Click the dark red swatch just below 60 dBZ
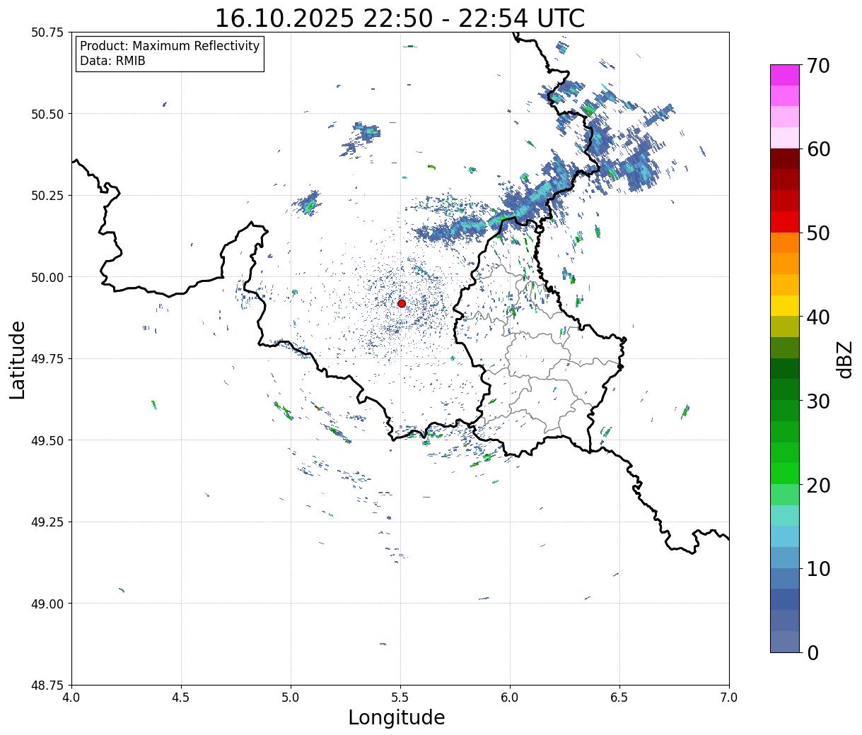The width and height of the screenshot is (862, 735). [x=785, y=159]
